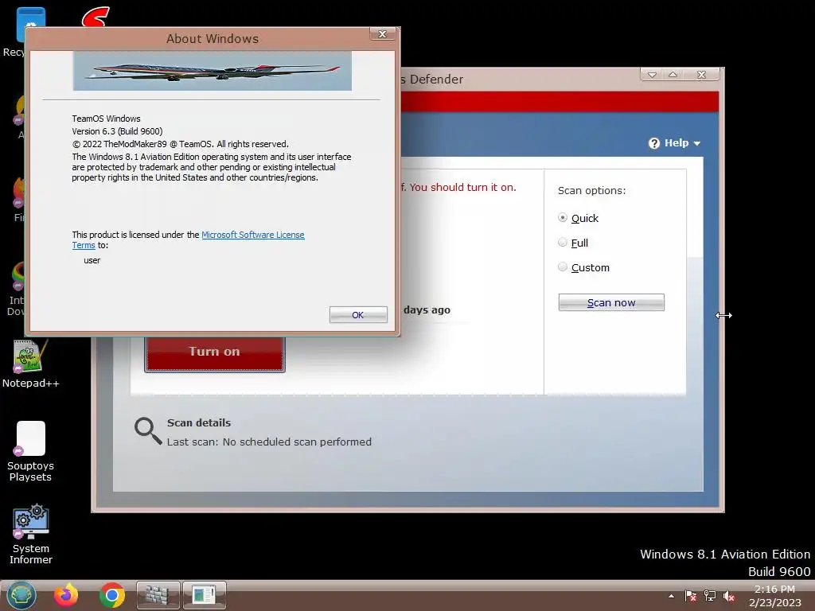Click OK in About Windows dialog
The image size is (815, 611).
(x=358, y=315)
